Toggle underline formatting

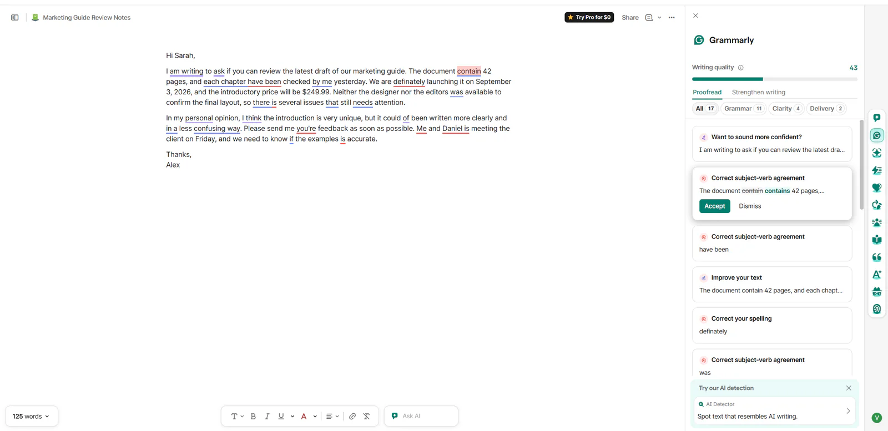coord(281,416)
